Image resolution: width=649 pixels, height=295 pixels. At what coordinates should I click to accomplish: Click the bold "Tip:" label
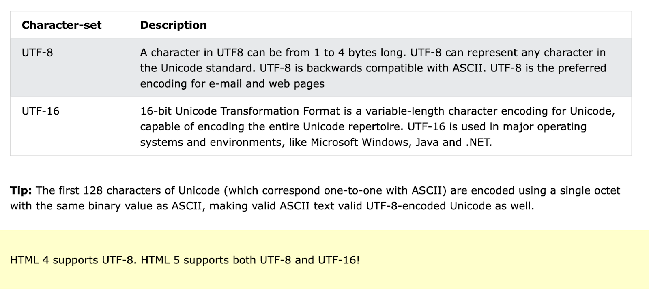point(21,190)
